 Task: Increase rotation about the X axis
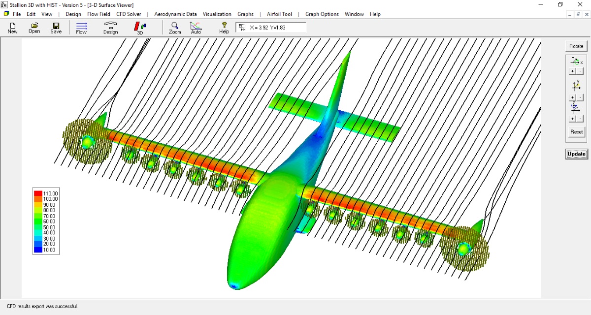tap(572, 71)
